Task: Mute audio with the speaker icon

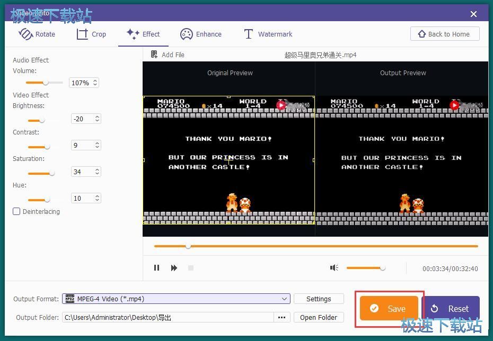Action: click(x=334, y=267)
